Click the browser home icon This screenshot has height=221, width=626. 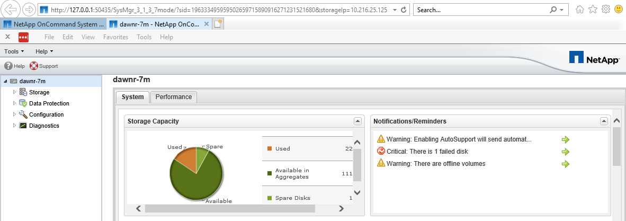pyautogui.click(x=580, y=10)
